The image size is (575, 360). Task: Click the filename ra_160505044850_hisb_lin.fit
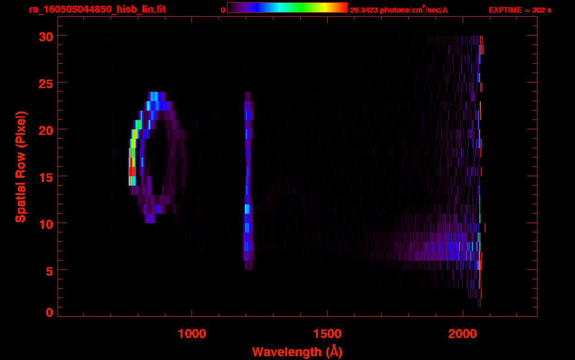(97, 10)
